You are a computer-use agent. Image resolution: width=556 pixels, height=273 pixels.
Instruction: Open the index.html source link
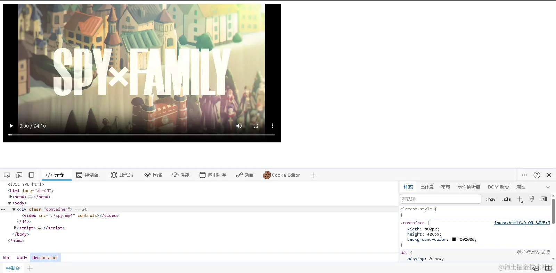coord(522,223)
